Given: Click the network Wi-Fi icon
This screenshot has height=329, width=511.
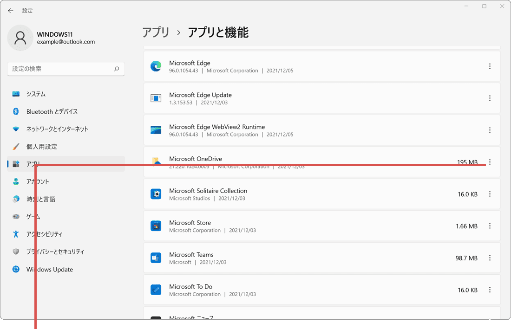Looking at the screenshot, I should 16,129.
